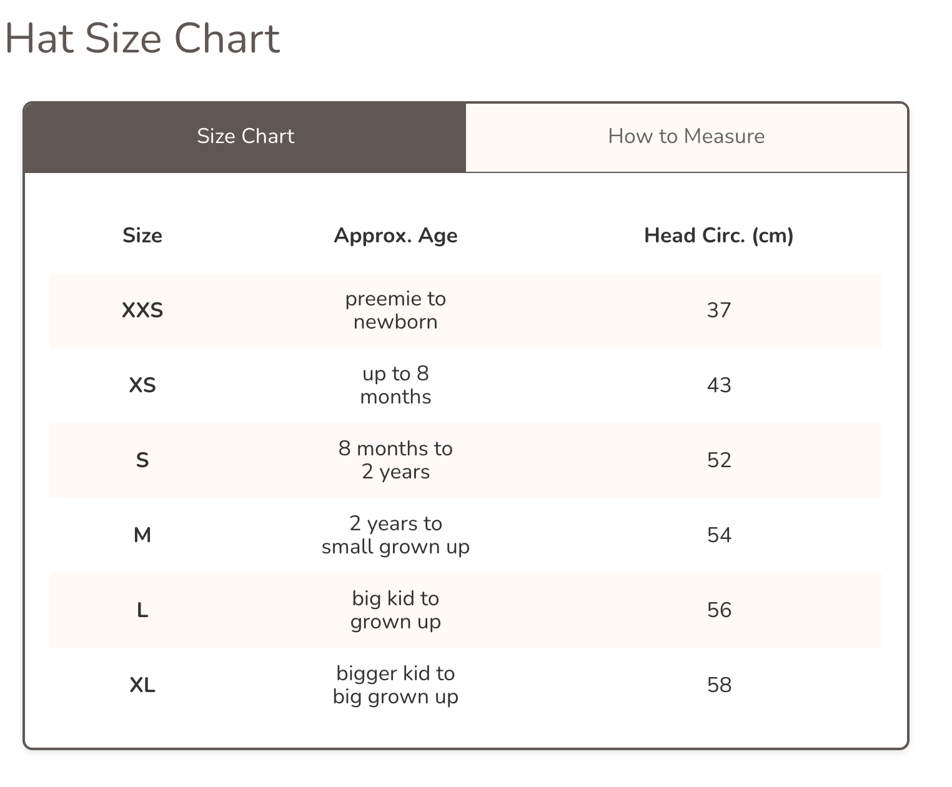Select the XS size label

142,385
